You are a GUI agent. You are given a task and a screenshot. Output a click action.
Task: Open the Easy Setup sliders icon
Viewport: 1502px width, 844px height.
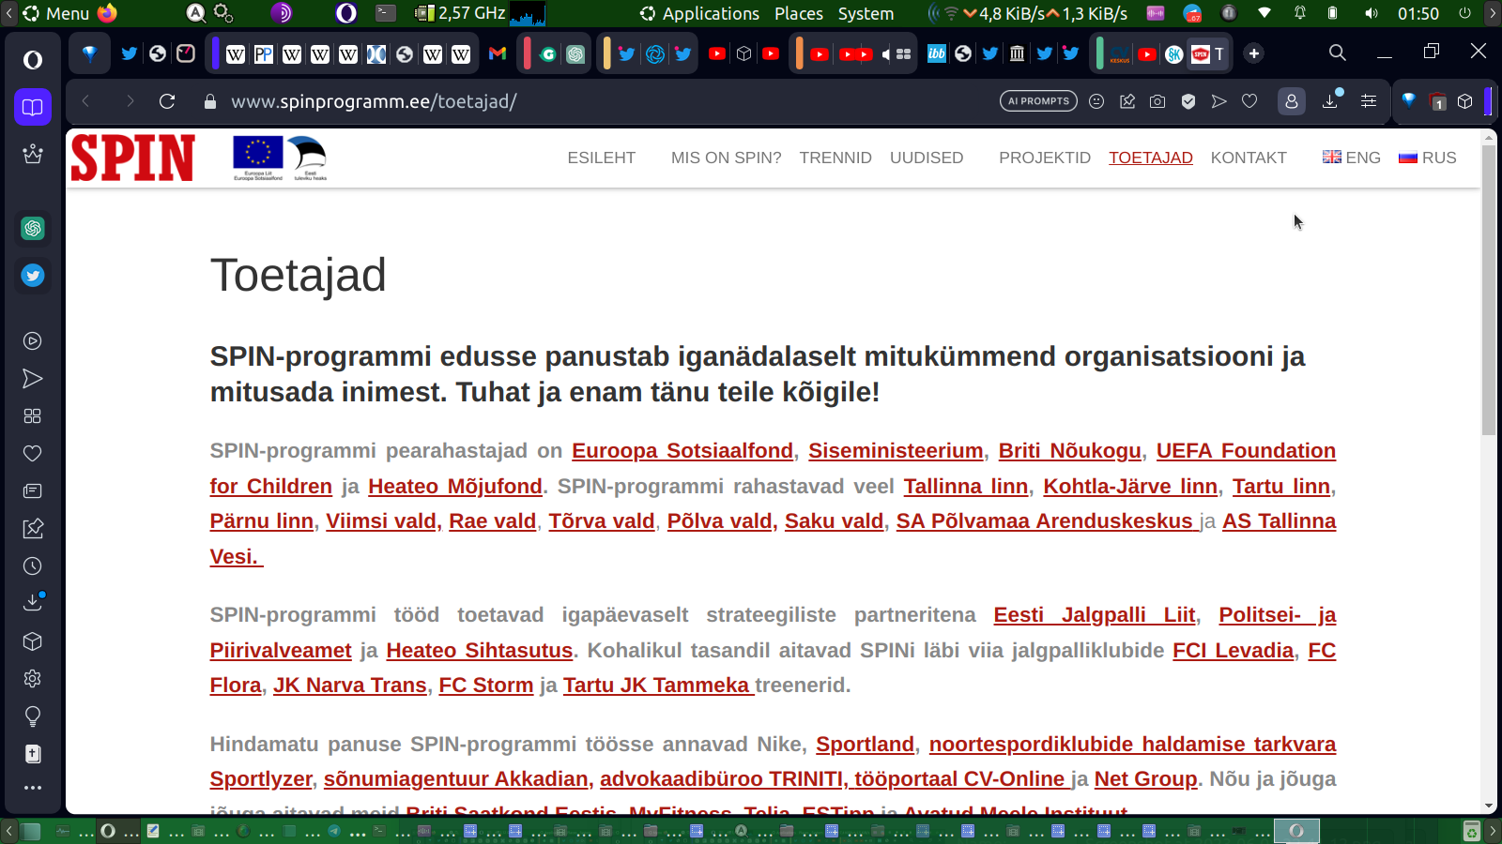click(x=1369, y=101)
